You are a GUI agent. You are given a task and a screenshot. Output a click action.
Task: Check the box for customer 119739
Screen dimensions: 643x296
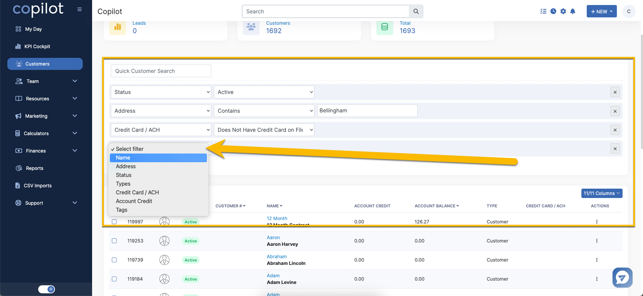(114, 260)
